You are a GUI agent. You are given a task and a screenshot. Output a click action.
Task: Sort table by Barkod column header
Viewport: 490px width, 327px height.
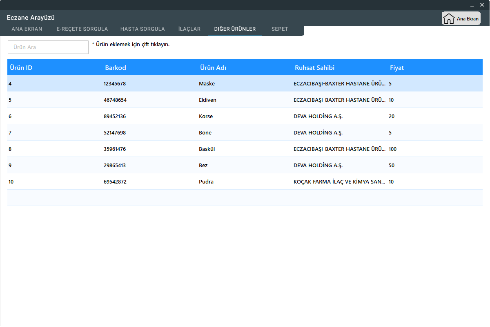116,68
